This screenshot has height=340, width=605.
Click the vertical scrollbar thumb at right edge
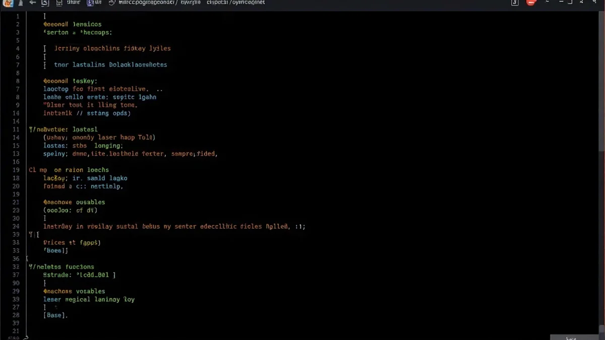point(601,81)
